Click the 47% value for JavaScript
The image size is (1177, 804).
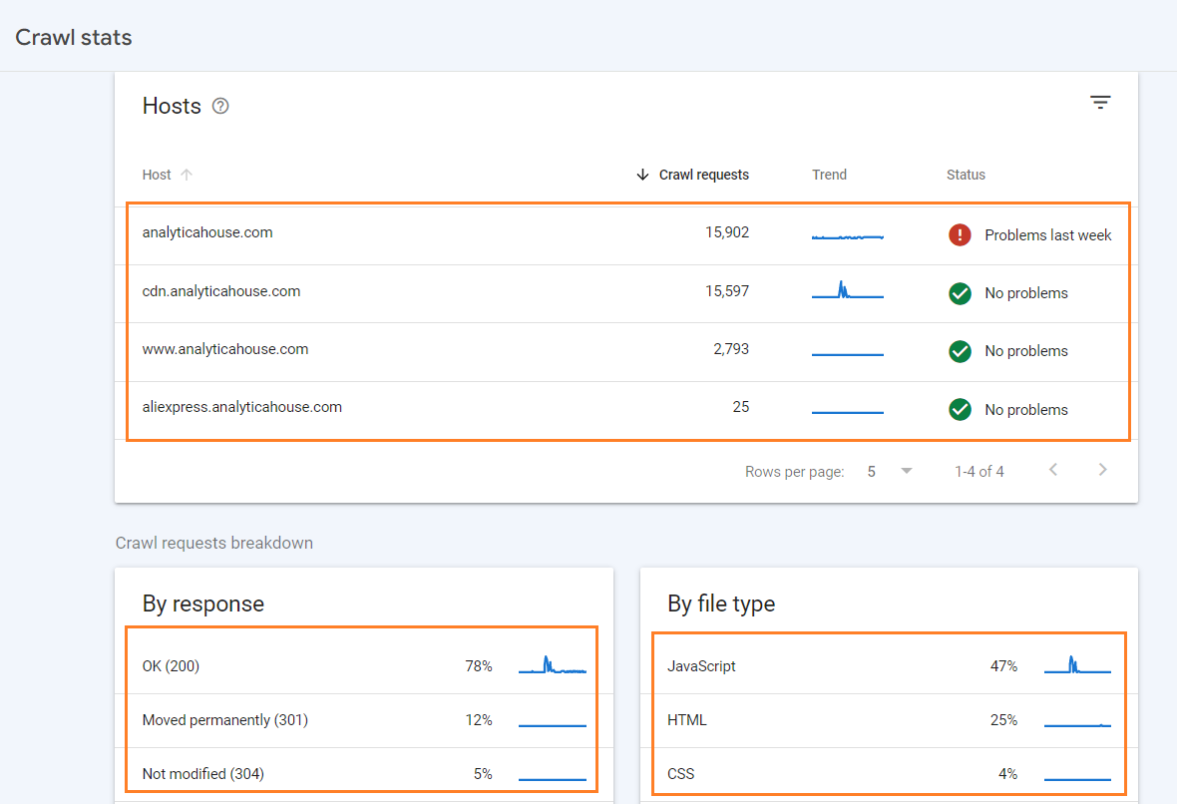(x=1003, y=666)
